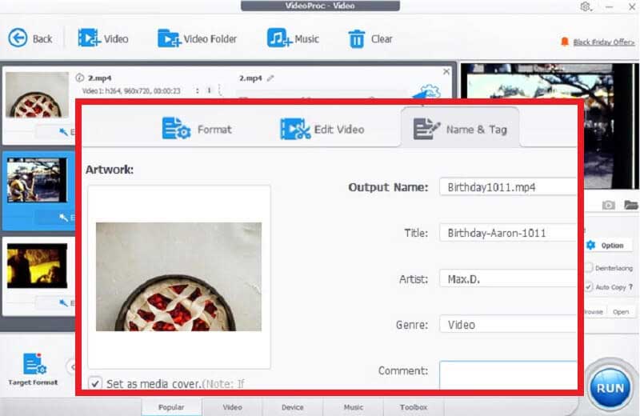
Task: Take snapshot with camera icon
Action: (609, 205)
